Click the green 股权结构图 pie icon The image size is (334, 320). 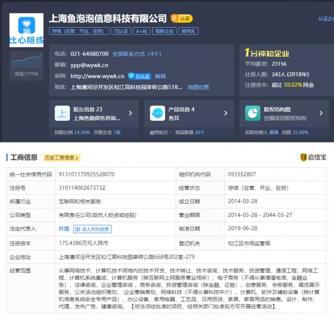click(x=252, y=114)
